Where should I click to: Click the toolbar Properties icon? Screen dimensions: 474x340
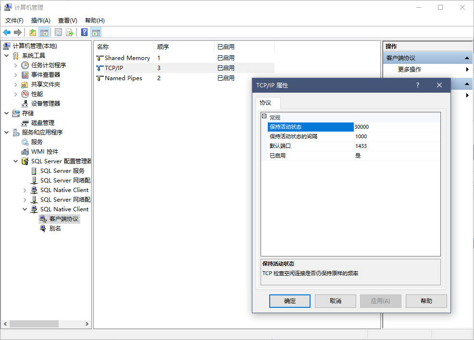pyautogui.click(x=58, y=32)
